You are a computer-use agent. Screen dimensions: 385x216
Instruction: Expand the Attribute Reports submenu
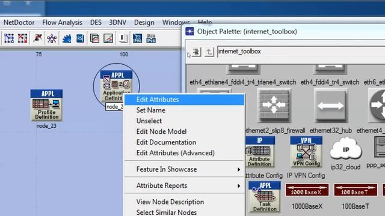[x=185, y=185]
